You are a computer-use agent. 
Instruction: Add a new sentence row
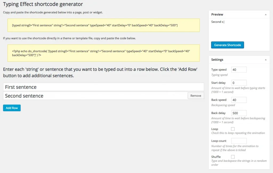pos(12,108)
